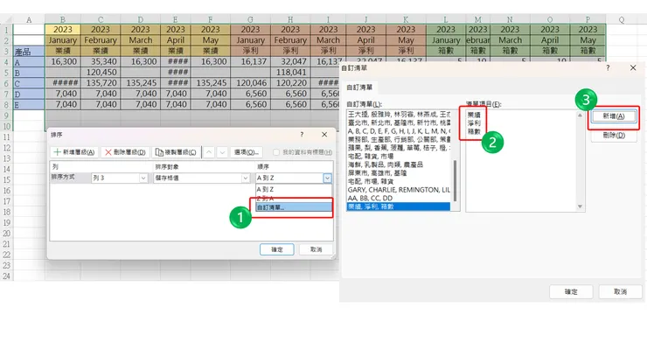Click the 刪除層級(D) delete level button
Image resolution: width=647 pixels, height=364 pixels.
pyautogui.click(x=125, y=152)
